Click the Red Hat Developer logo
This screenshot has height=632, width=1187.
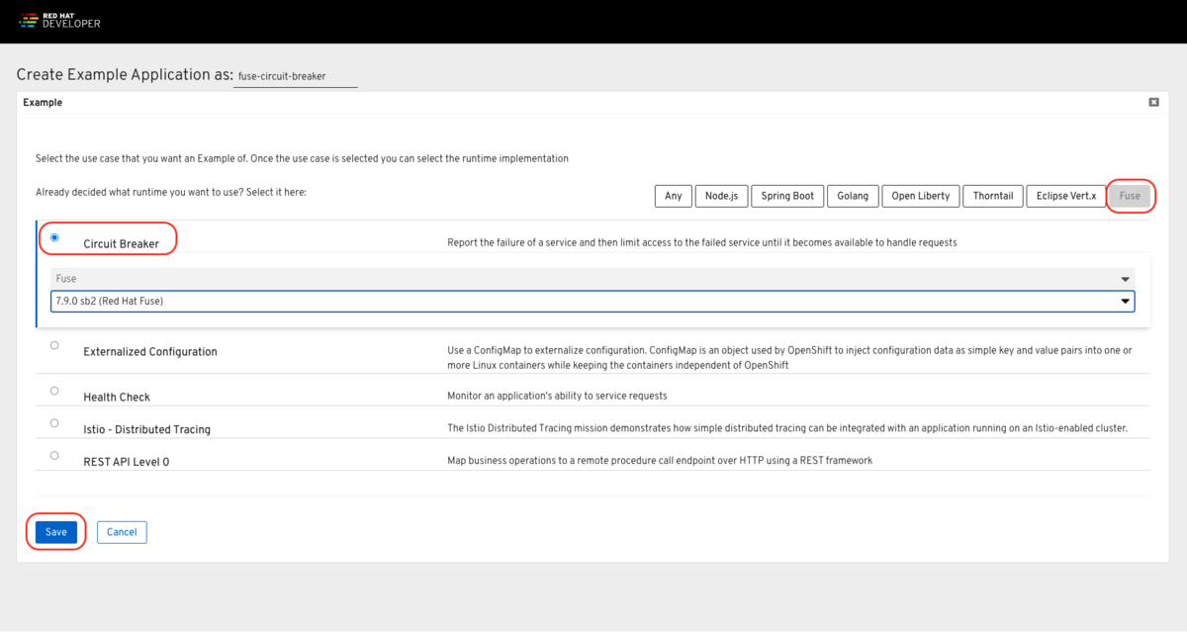[60, 21]
